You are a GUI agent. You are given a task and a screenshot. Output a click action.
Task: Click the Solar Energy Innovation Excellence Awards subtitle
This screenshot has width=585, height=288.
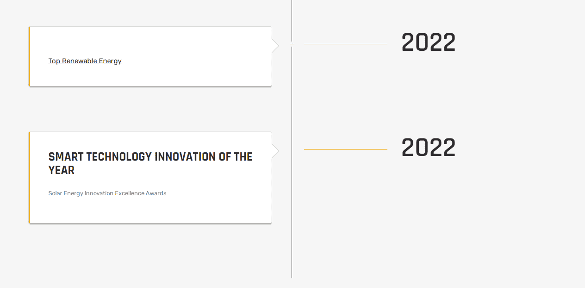[x=107, y=193]
